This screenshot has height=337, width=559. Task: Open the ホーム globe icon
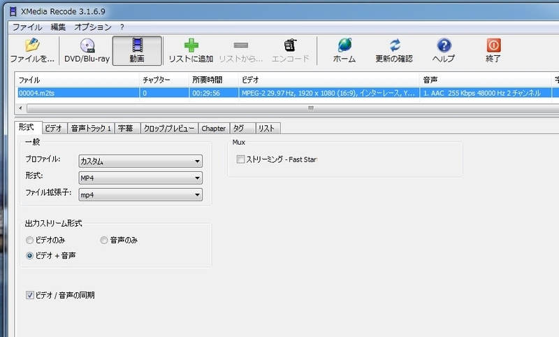[x=344, y=50]
